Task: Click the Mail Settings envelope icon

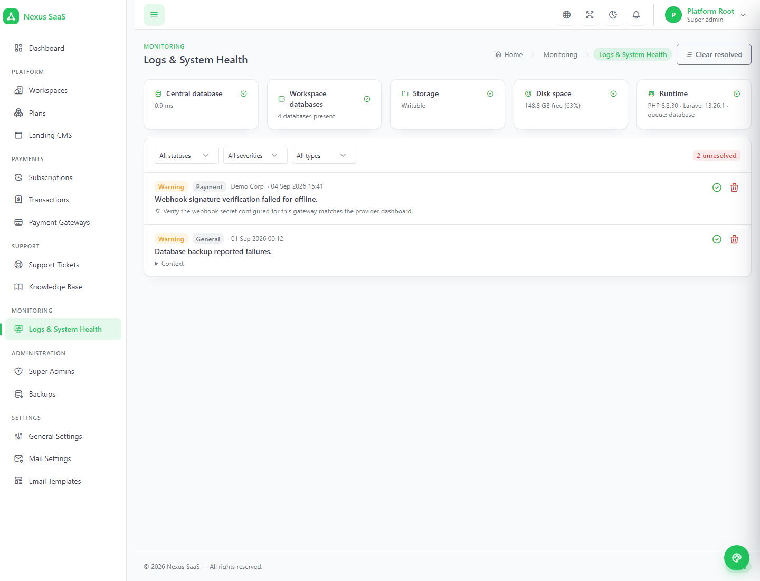Action: (x=18, y=458)
